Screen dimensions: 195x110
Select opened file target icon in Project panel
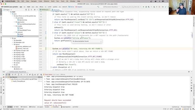click(x=26, y=10)
